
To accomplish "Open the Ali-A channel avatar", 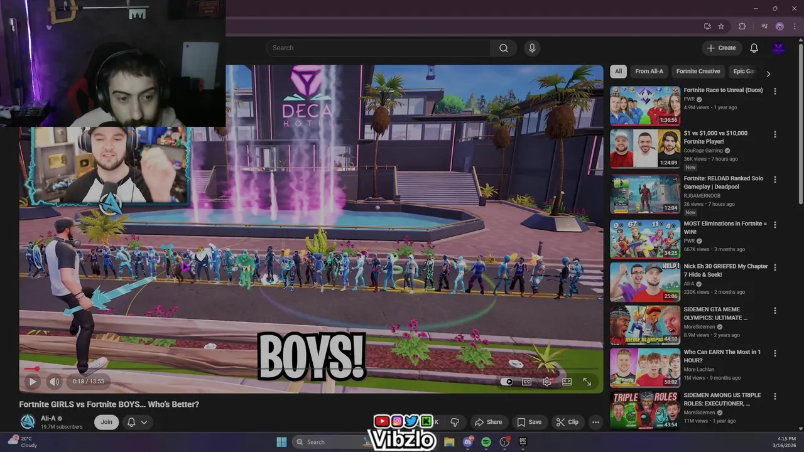I will point(28,422).
